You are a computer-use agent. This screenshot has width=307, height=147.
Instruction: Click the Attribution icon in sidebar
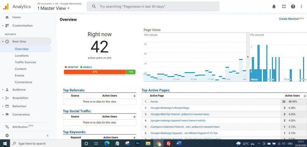pyautogui.click(x=7, y=127)
